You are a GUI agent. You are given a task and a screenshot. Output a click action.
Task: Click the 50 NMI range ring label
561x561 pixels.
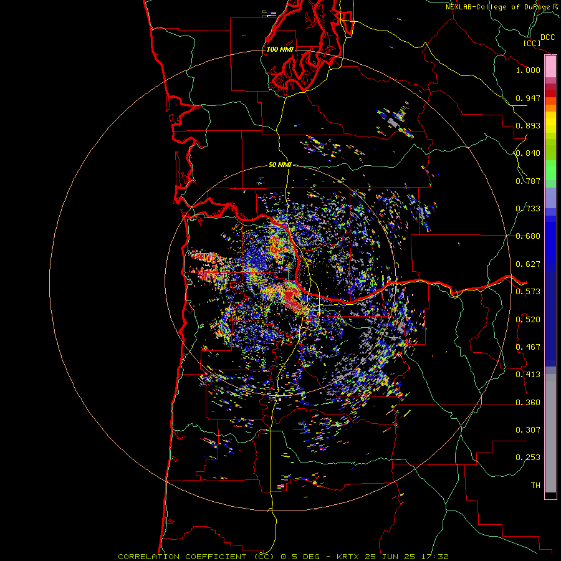(280, 165)
